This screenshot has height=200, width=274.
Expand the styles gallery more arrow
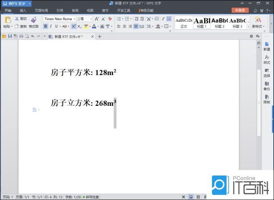tap(248, 27)
